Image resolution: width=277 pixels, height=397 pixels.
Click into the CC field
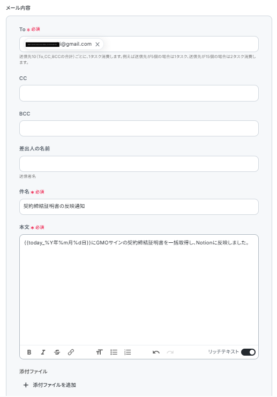139,93
